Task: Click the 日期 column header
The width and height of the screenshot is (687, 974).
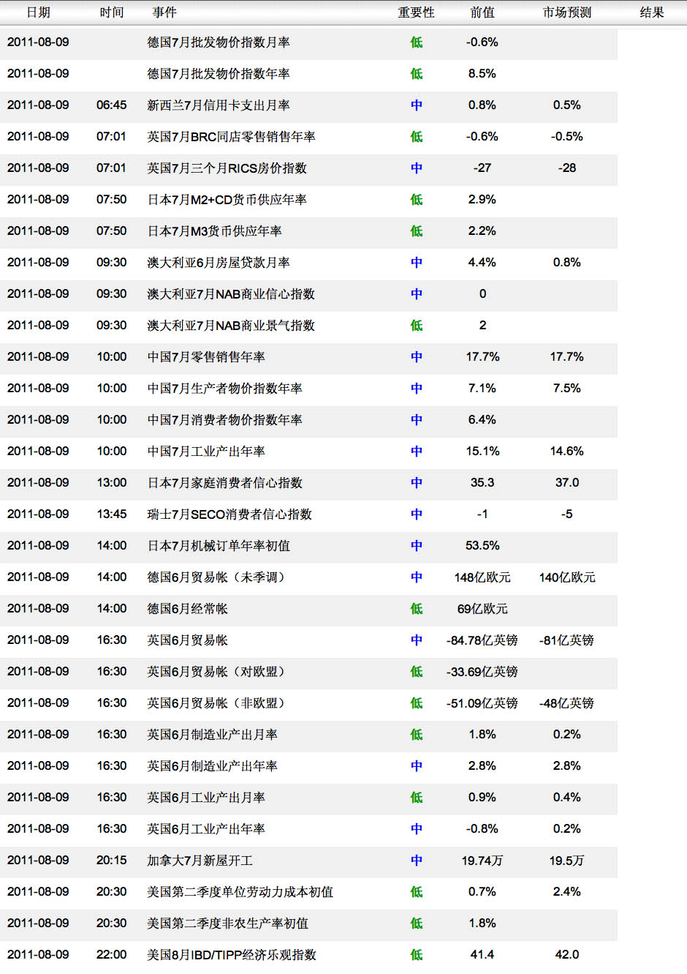Action: (x=38, y=12)
